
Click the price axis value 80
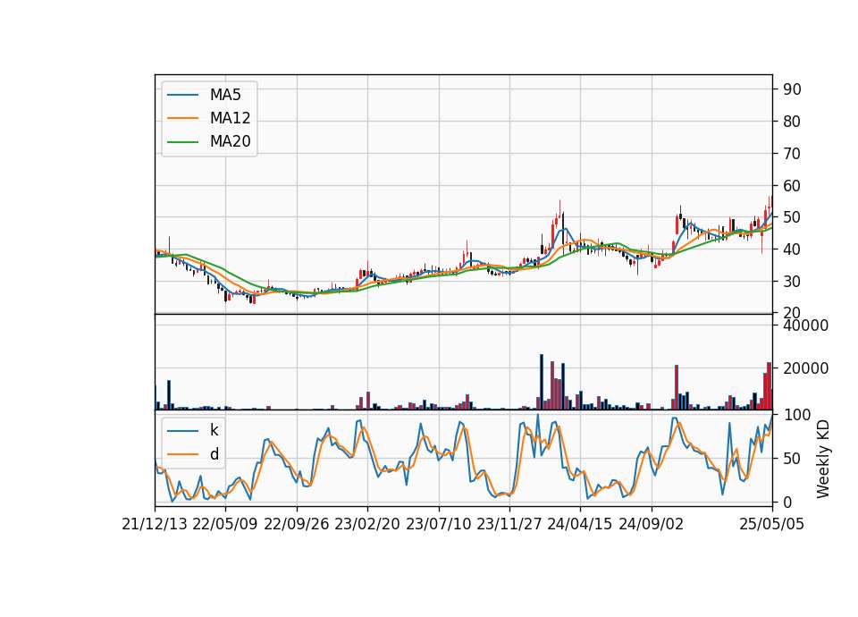click(792, 122)
